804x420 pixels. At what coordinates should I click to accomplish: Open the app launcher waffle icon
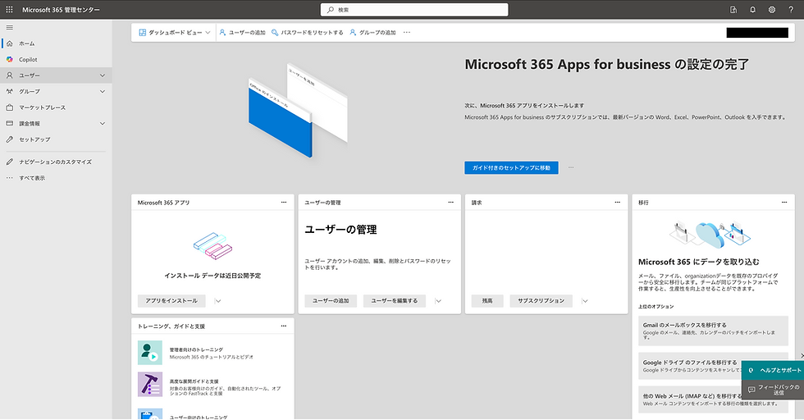pos(9,9)
